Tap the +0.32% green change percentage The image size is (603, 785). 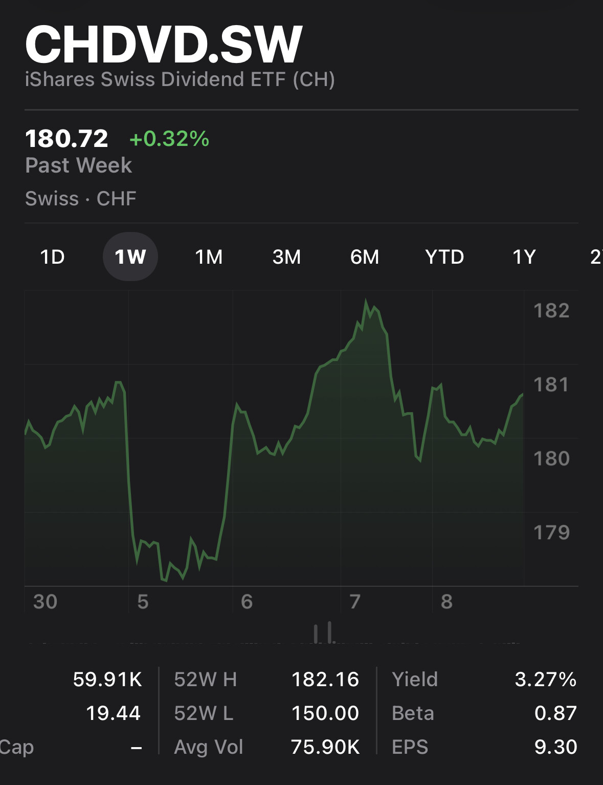pos(169,139)
